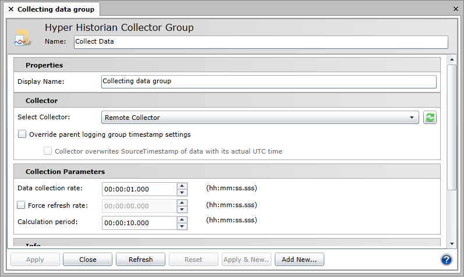464x277 pixels.
Task: Click the close panel X at top right
Action: pyautogui.click(x=456, y=9)
